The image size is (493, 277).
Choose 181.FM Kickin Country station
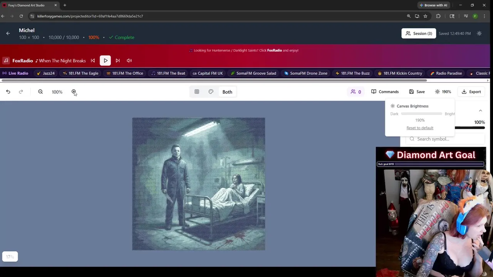click(x=400, y=73)
